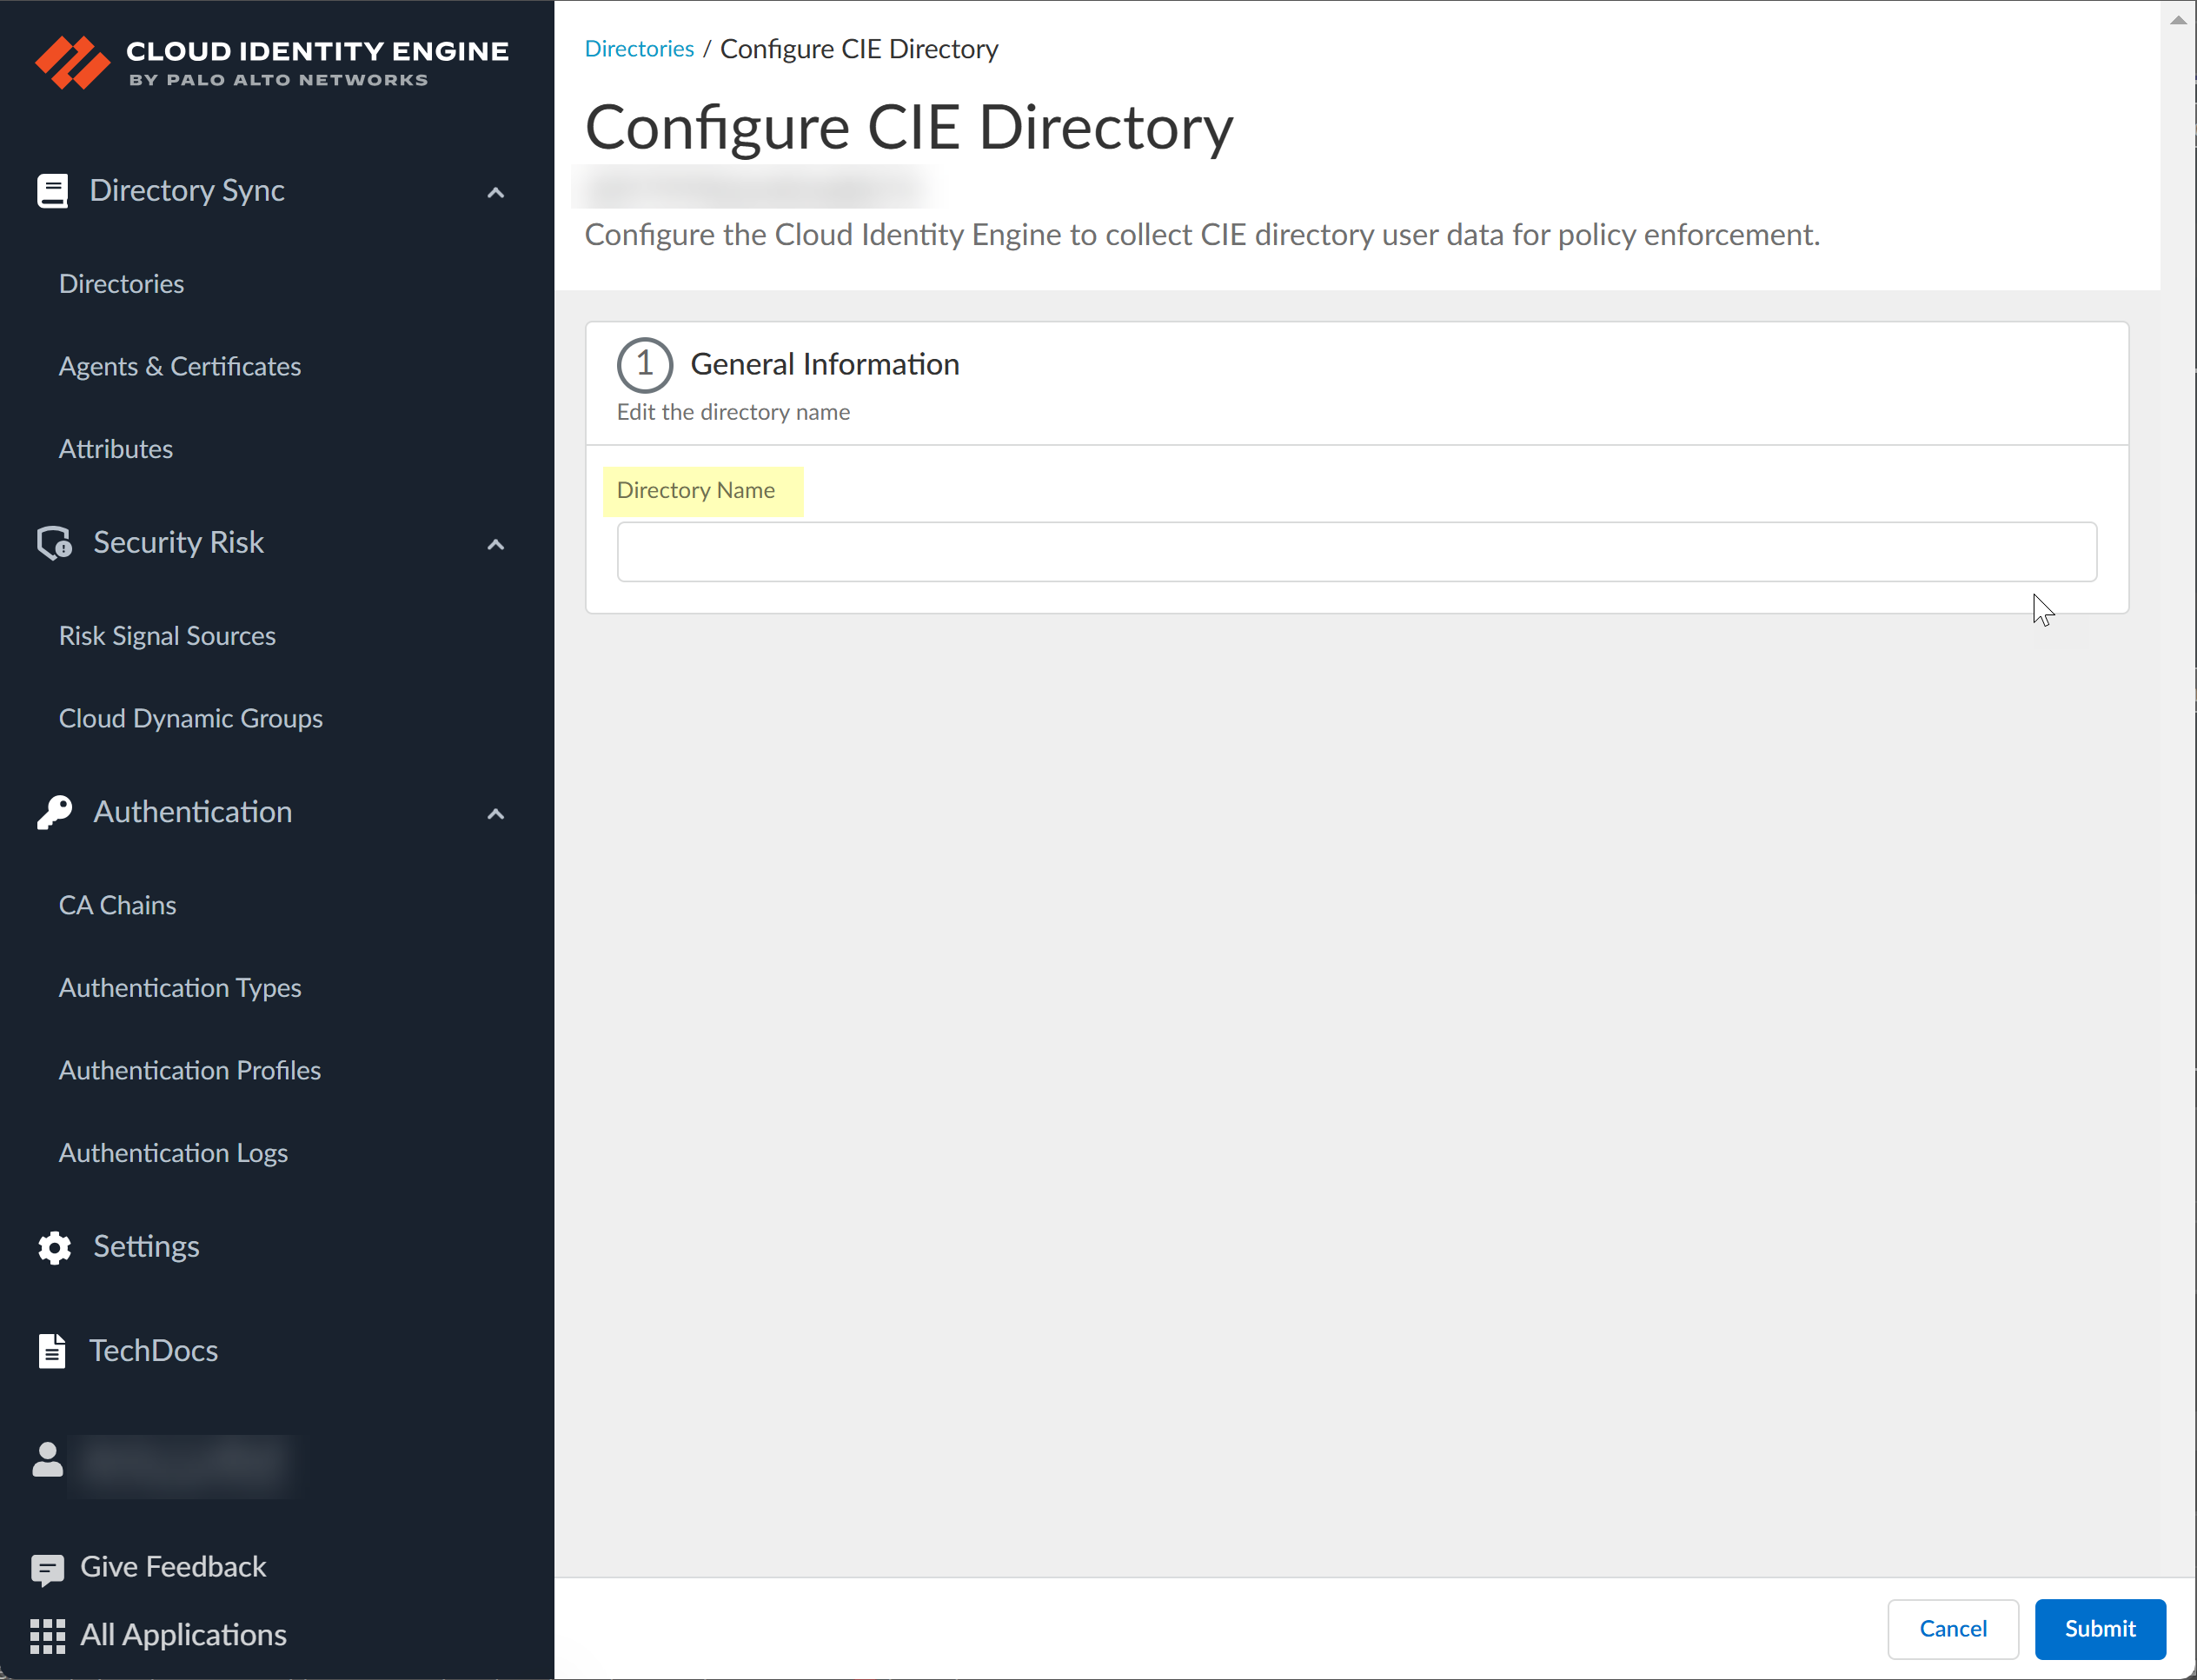Click the Authentication key icon
The height and width of the screenshot is (1680, 2197).
54,812
